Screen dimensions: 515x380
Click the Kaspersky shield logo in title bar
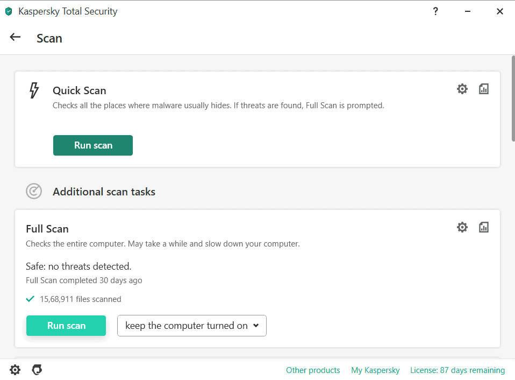9,11
